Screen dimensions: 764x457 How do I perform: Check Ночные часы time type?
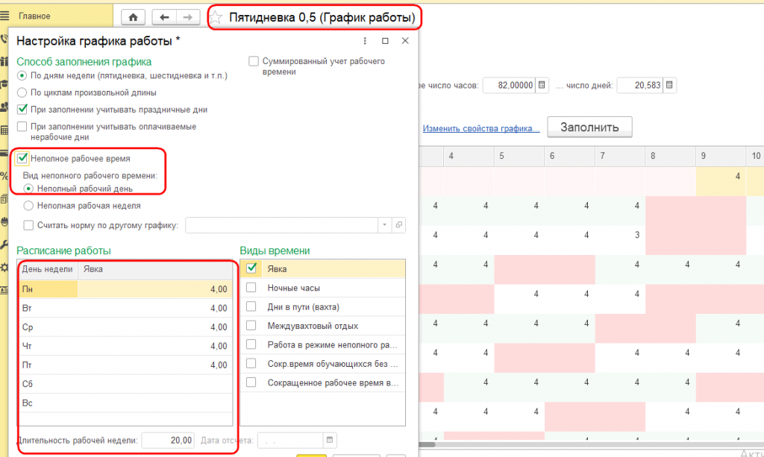(251, 288)
